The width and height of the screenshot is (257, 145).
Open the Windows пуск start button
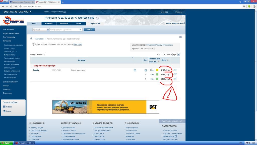click(6, 143)
